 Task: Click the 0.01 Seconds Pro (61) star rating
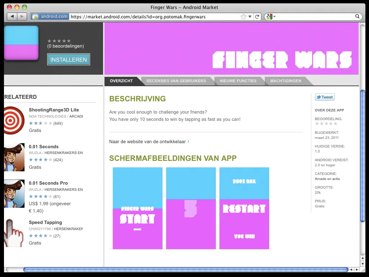40,197
